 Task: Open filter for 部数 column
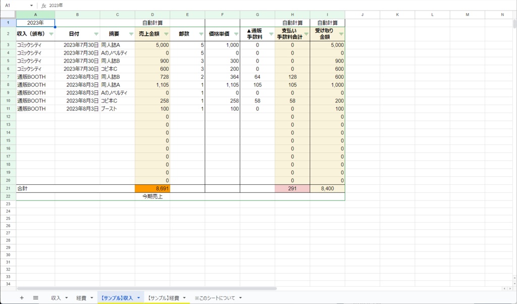[201, 34]
